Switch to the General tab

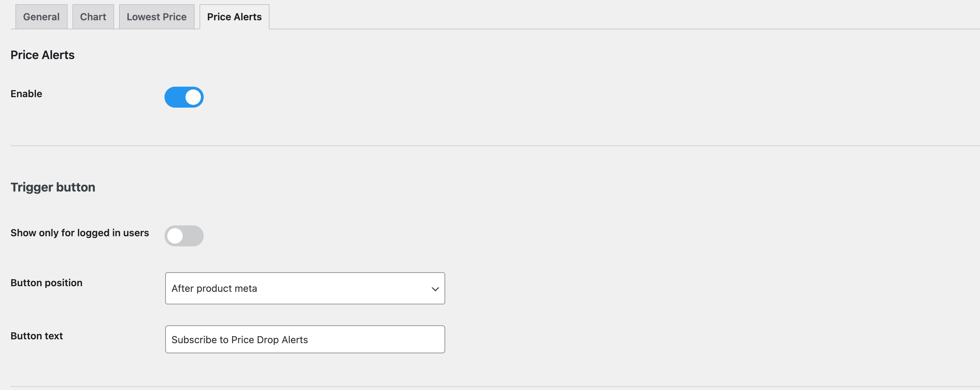coord(41,17)
